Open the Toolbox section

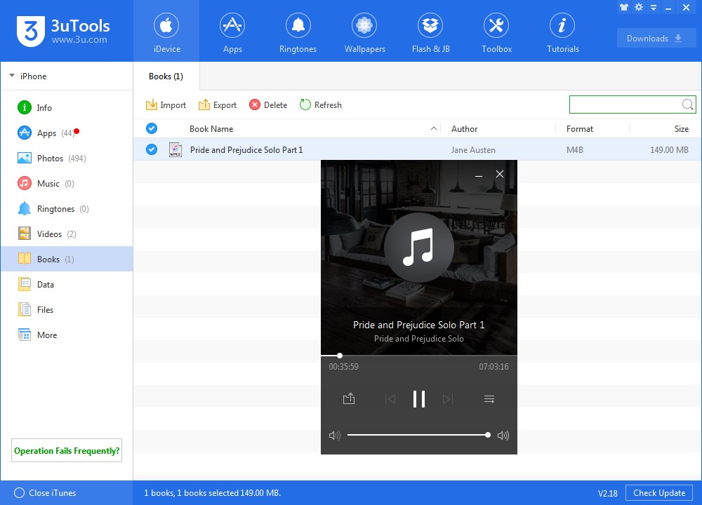(496, 34)
